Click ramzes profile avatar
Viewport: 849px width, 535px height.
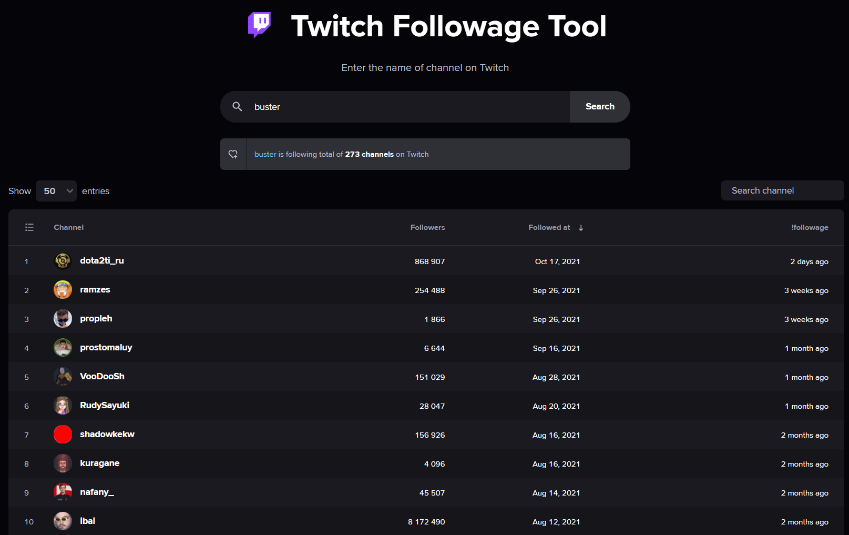pyautogui.click(x=63, y=290)
